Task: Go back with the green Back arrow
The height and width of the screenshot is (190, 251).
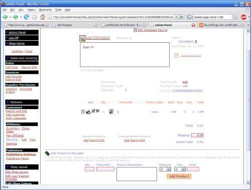Action: pyautogui.click(x=5, y=17)
